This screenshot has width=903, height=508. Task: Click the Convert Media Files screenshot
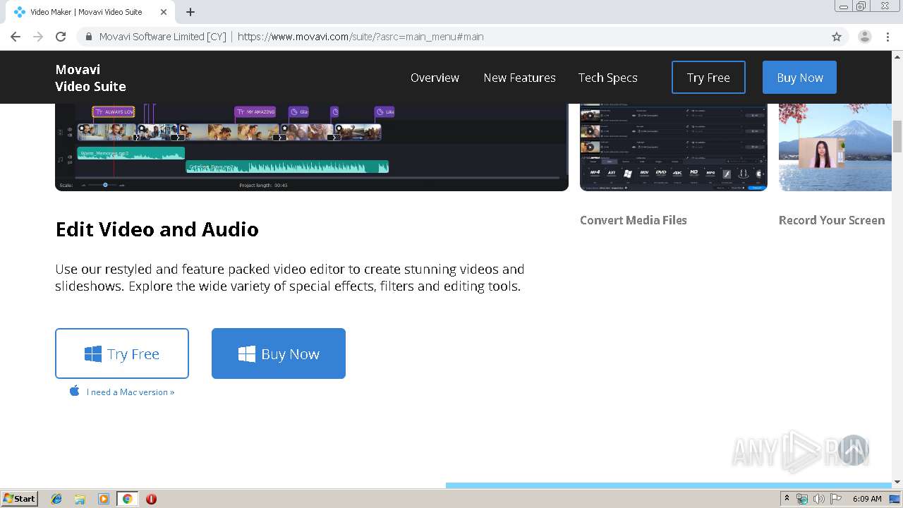[674, 147]
